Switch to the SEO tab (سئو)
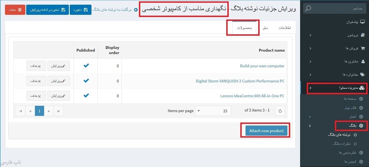 tap(265, 28)
